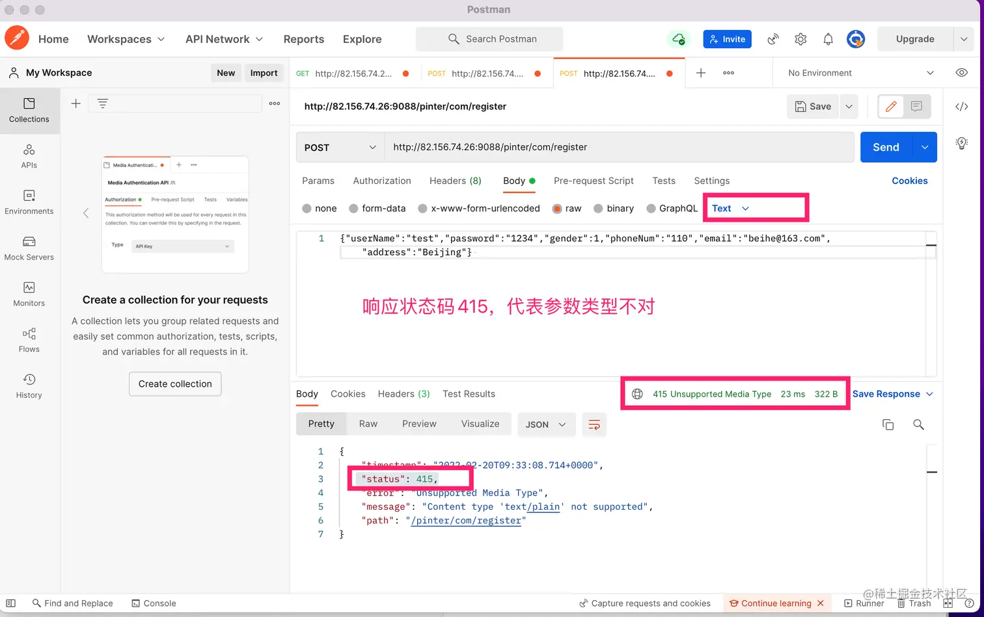Image resolution: width=984 pixels, height=617 pixels.
Task: Open the notifications bell
Action: pyautogui.click(x=828, y=39)
